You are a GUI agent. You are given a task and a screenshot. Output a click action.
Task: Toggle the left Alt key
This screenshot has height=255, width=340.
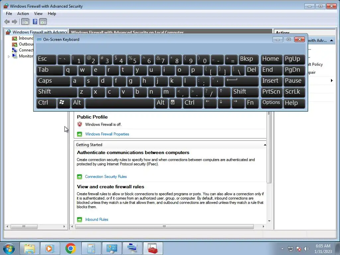[x=77, y=103]
